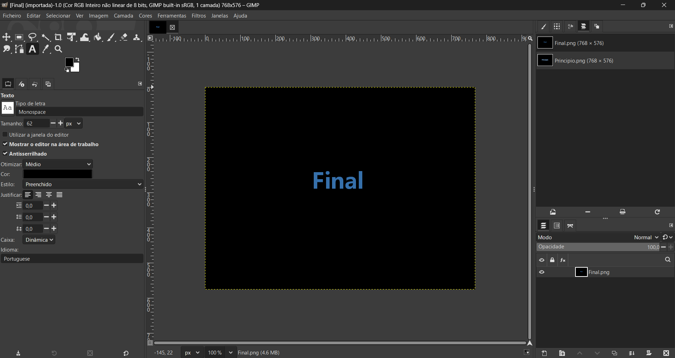Select the Fuzzy Select wand tool
675x358 pixels.
[46, 37]
